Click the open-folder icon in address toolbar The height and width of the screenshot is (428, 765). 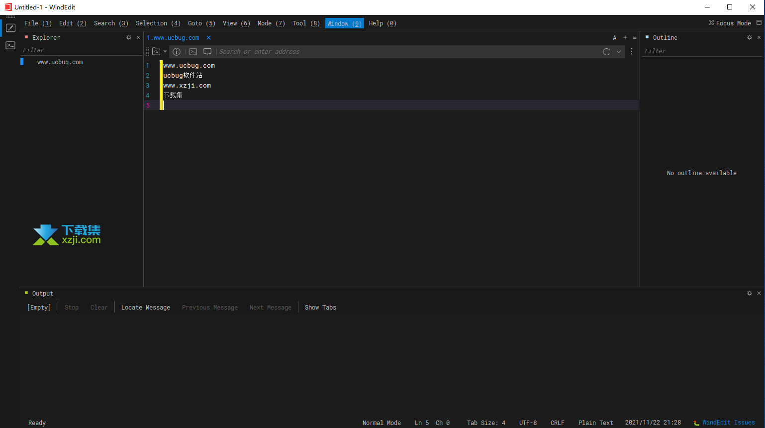click(x=156, y=52)
